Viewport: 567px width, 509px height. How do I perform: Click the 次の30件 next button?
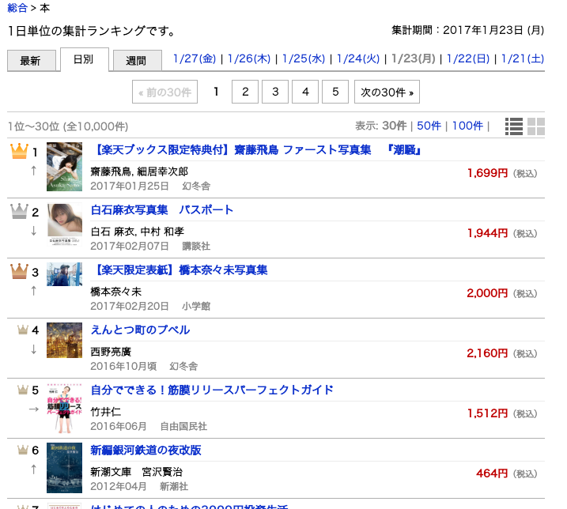(x=387, y=92)
